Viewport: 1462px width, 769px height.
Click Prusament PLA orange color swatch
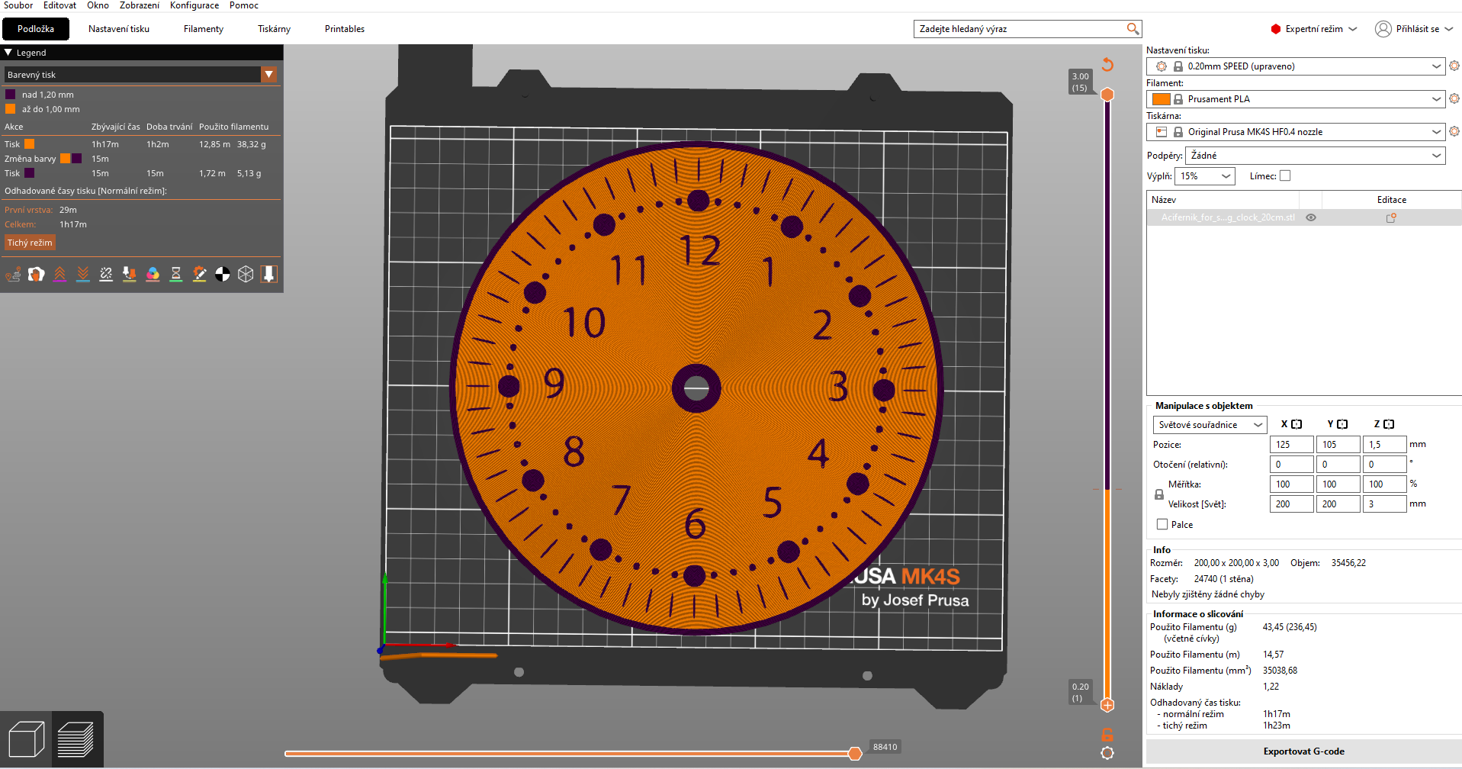(1161, 99)
